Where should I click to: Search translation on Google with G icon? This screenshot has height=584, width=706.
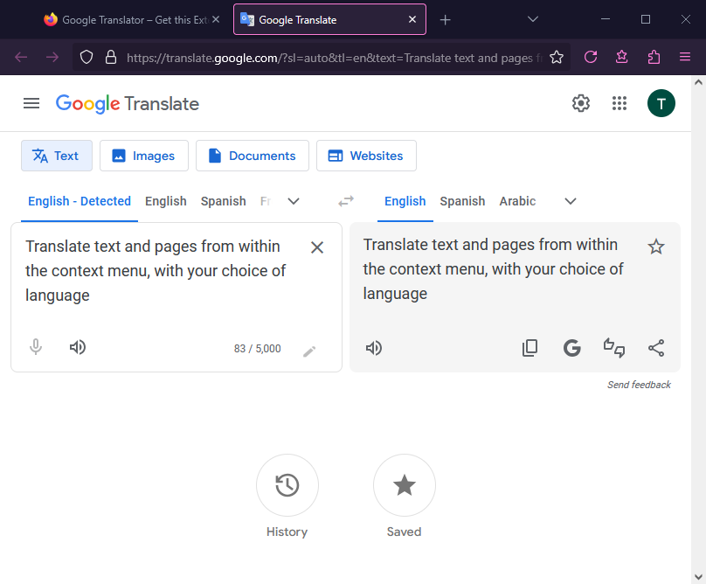pos(572,348)
